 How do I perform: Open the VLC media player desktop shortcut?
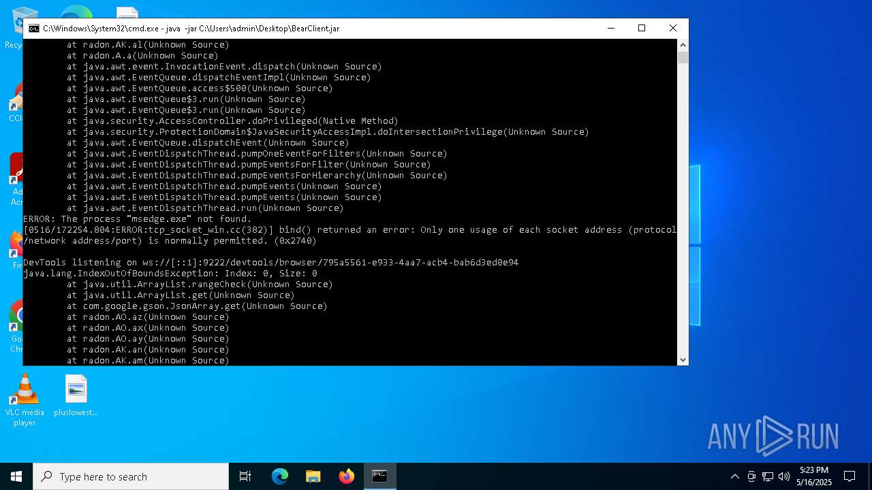(25, 400)
